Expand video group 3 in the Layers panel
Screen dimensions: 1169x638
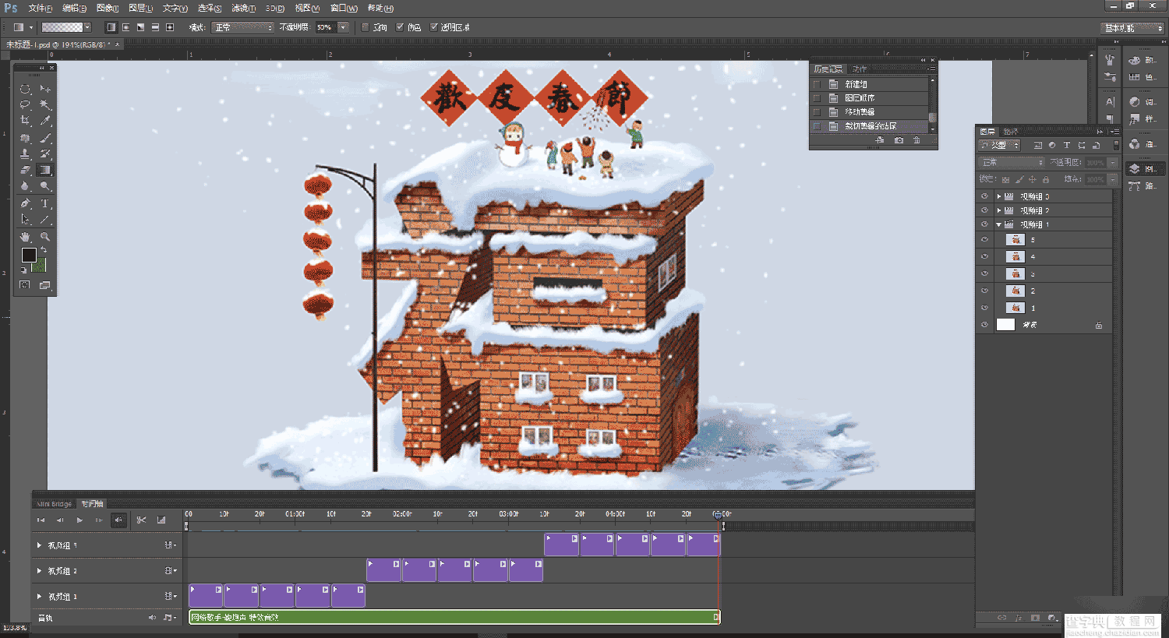pos(999,196)
